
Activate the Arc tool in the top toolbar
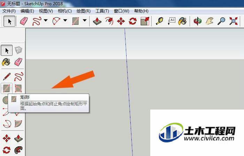56,21
